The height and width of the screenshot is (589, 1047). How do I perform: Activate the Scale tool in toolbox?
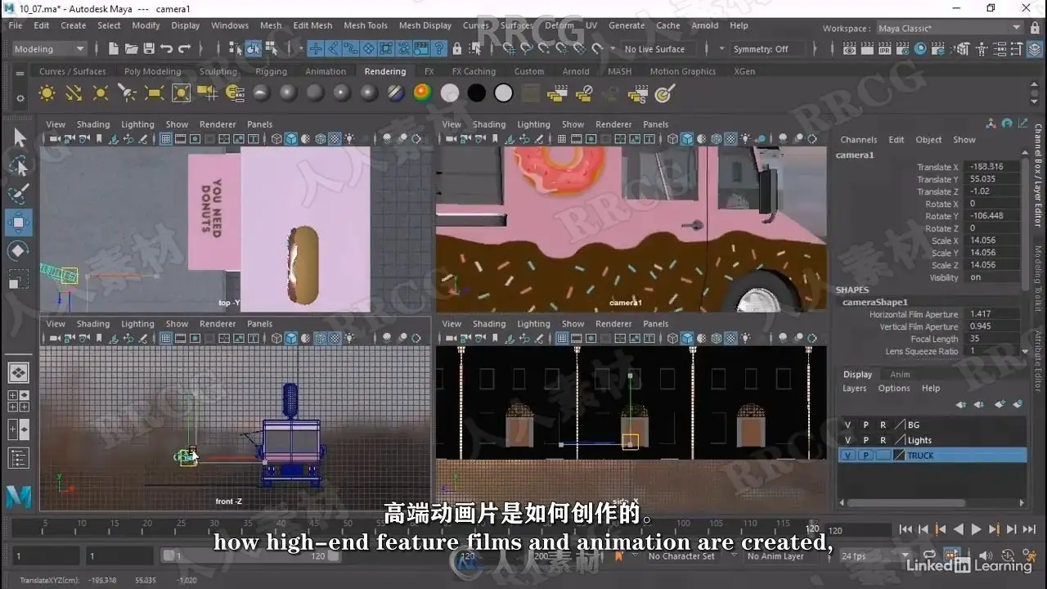[x=19, y=279]
